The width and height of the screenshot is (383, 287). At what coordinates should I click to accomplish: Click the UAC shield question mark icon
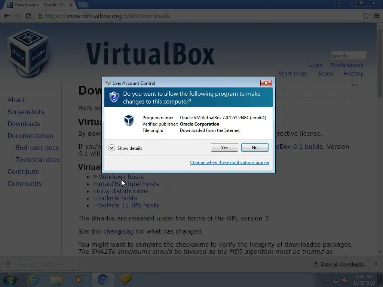(114, 97)
